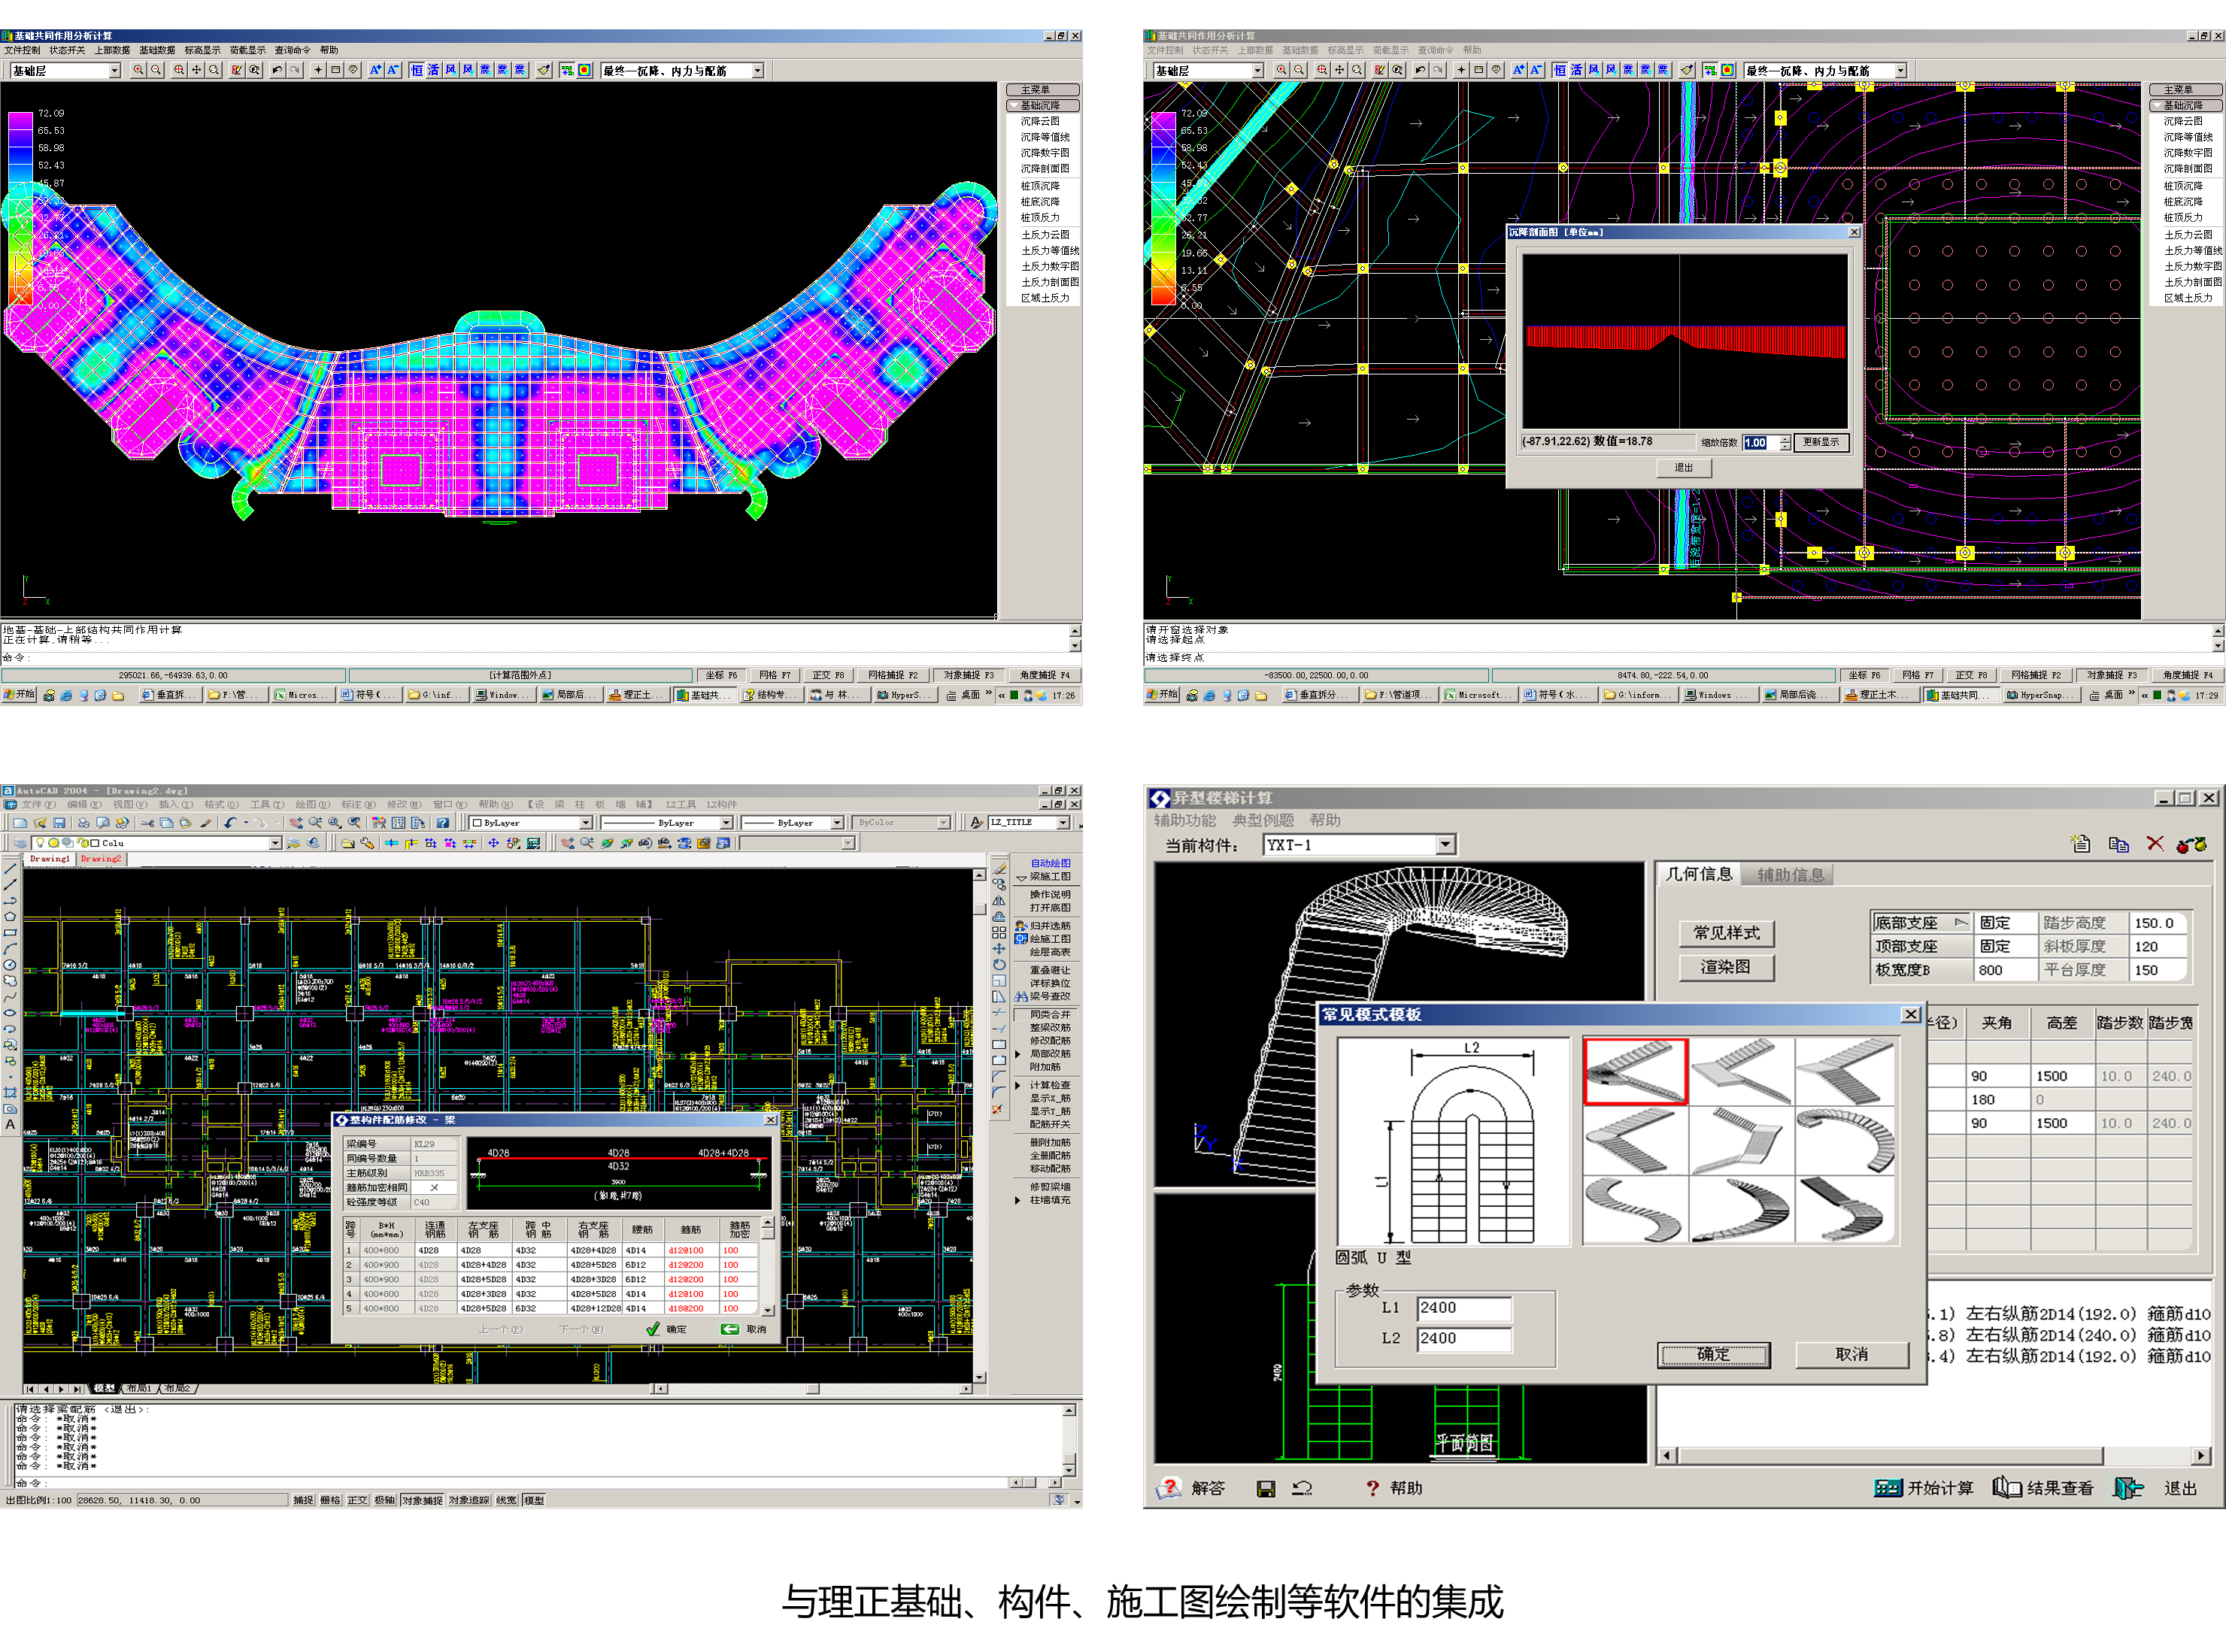Viewport: 2226px width, 1652px height.
Task: Click the undo arrow icon in top-left toolbar
Action: point(277,70)
